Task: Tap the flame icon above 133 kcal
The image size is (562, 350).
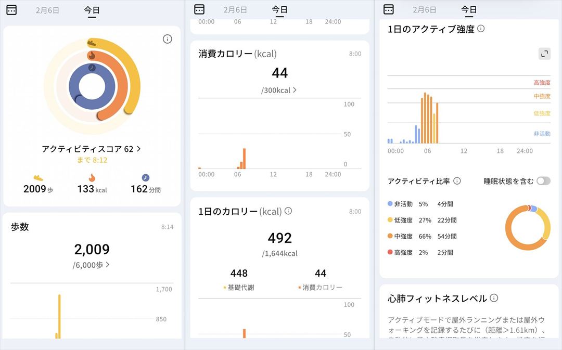Action: pos(92,178)
